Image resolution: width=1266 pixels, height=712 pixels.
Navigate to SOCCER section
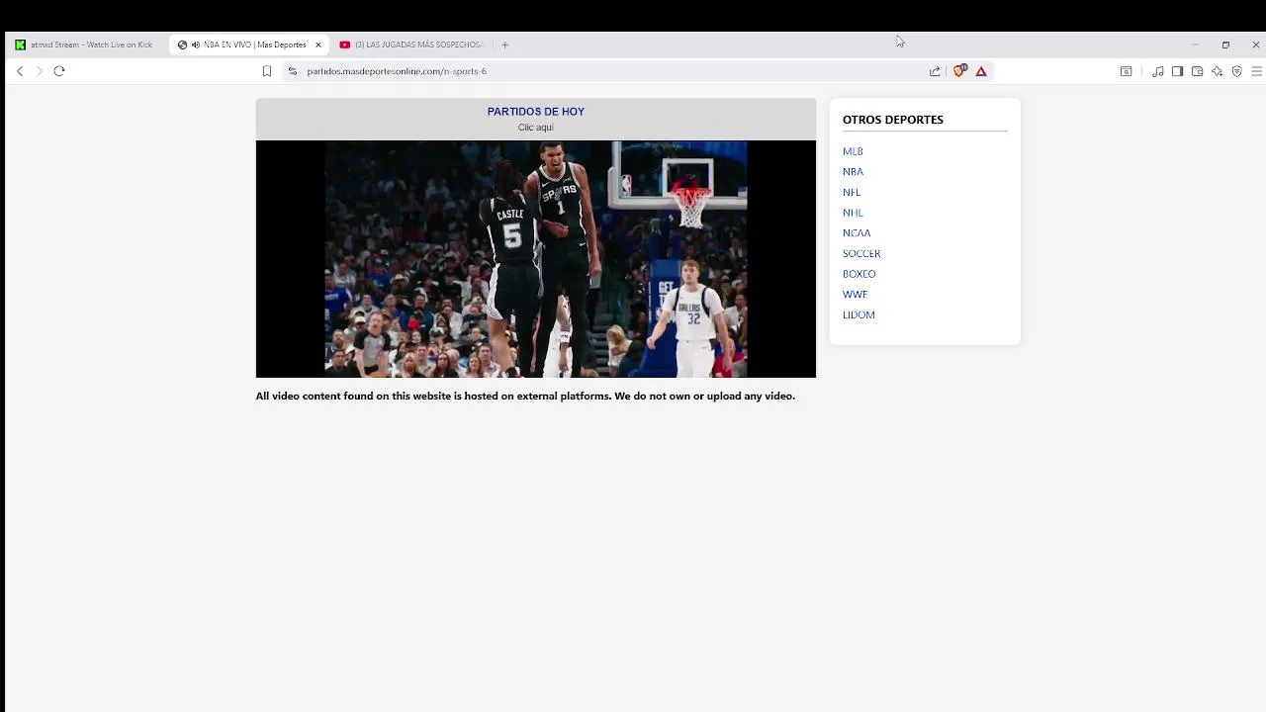point(861,253)
